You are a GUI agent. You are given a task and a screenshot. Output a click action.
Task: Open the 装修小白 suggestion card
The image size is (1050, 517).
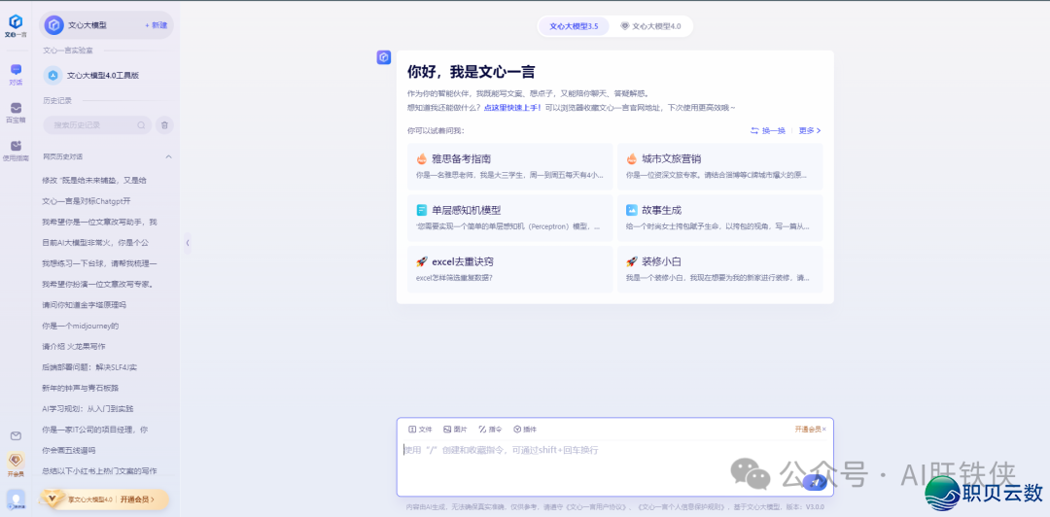(x=719, y=268)
